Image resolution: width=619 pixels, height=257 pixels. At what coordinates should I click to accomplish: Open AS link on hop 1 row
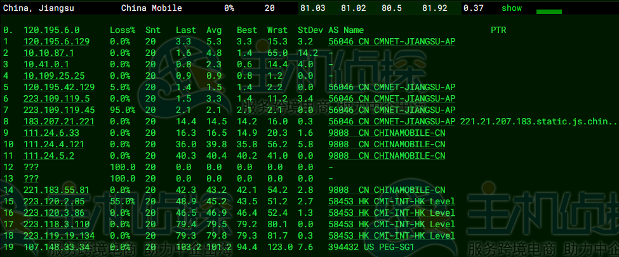pyautogui.click(x=392, y=41)
